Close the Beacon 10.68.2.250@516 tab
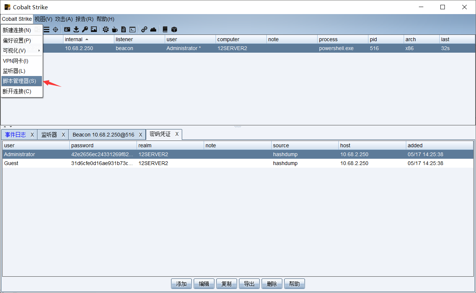Image resolution: width=476 pixels, height=293 pixels. pos(141,135)
